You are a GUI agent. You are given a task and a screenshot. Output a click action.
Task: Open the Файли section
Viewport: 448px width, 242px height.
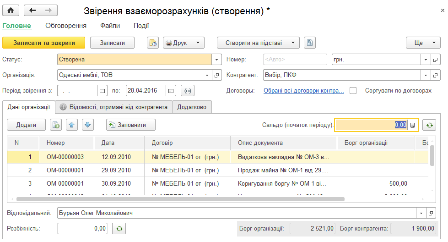coord(110,26)
